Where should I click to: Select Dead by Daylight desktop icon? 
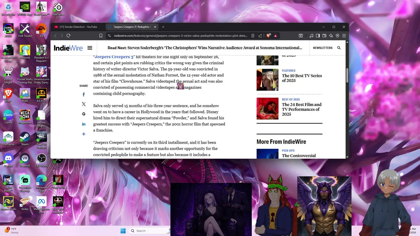tap(41, 140)
